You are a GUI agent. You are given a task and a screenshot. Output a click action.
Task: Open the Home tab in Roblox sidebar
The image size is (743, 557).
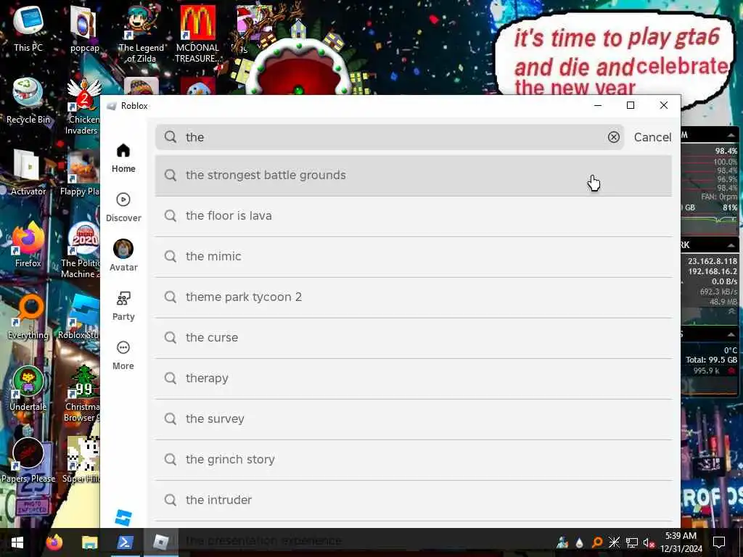[123, 158]
